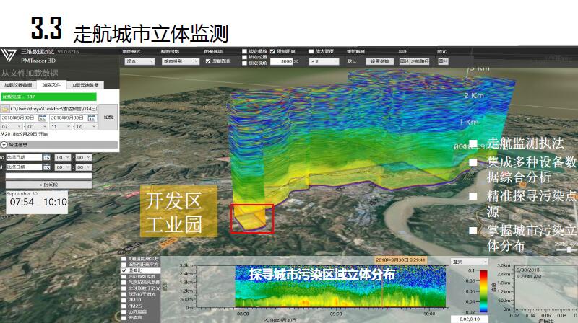Click the folder icon beside the file path

5,107
